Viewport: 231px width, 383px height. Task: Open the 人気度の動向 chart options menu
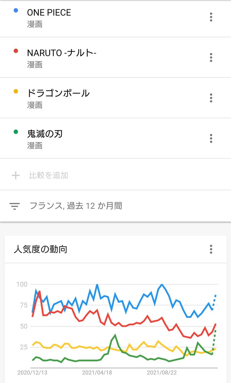click(x=211, y=249)
